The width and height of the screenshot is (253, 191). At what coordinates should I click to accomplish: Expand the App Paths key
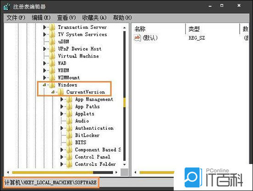point(62,106)
